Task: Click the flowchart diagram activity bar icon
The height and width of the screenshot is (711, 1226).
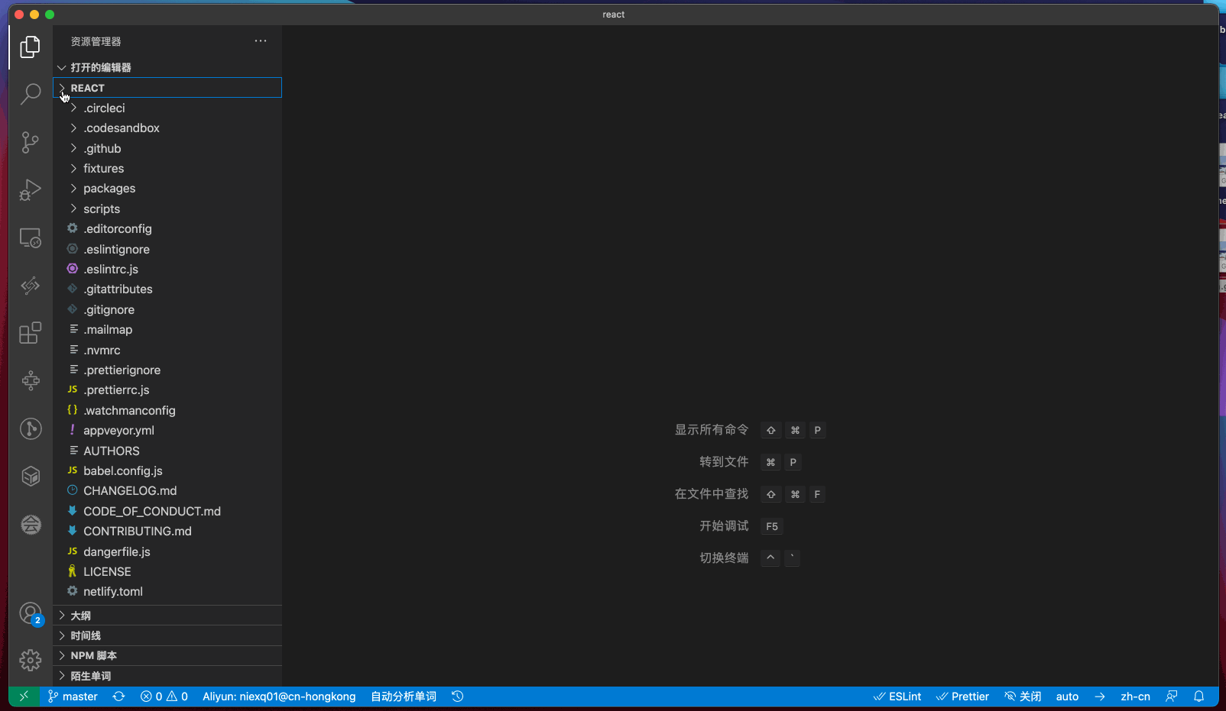Action: pyautogui.click(x=30, y=380)
